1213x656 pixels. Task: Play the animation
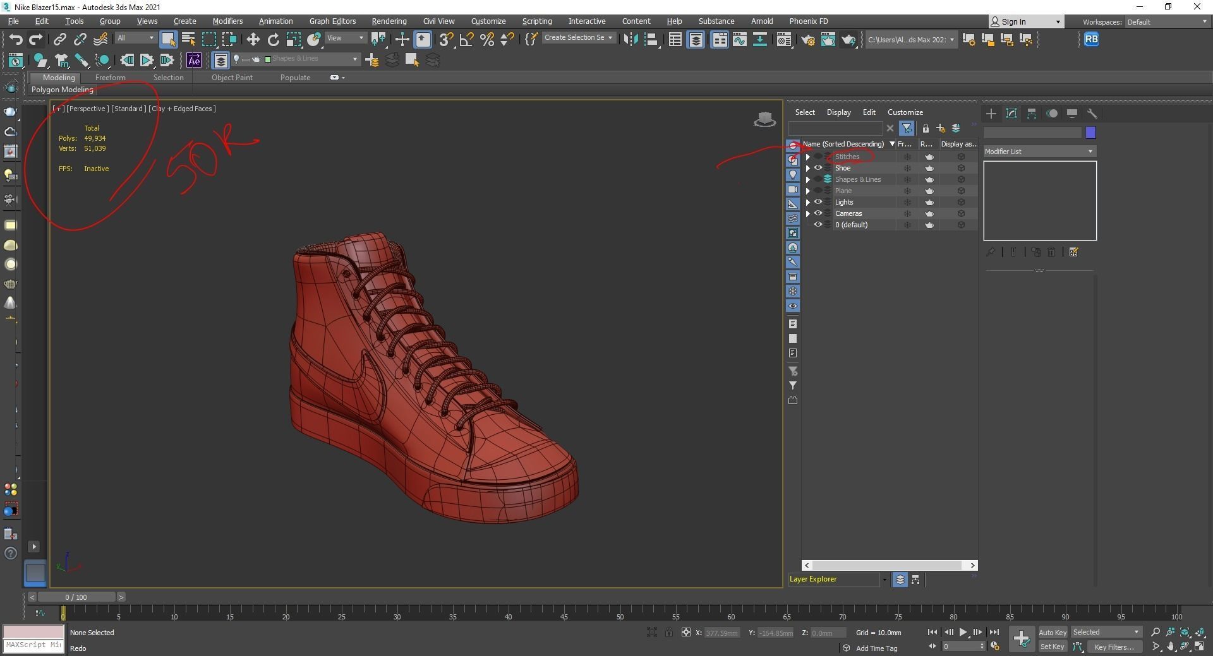[963, 632]
